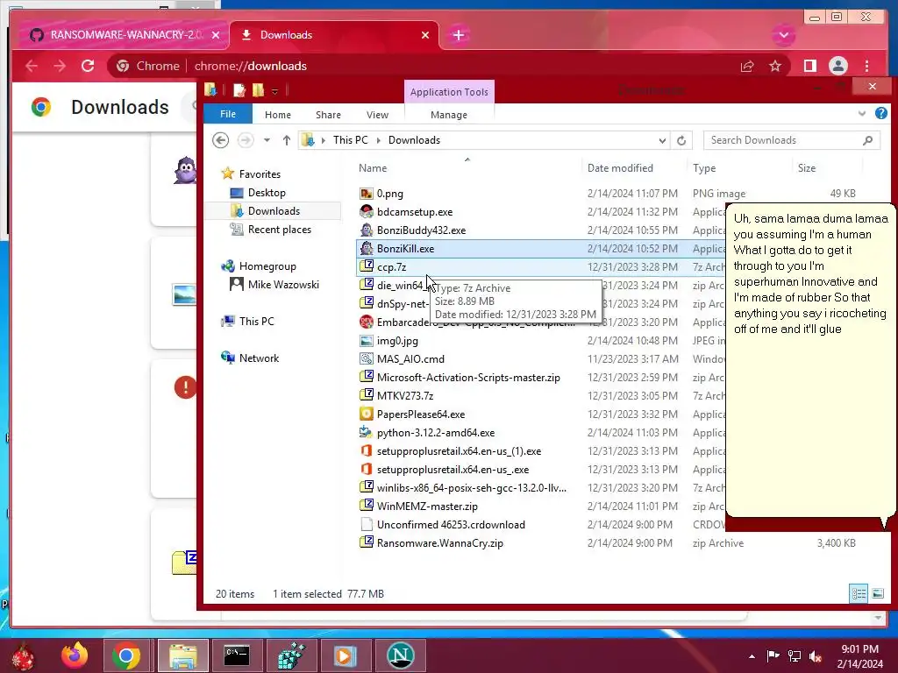Select the Ransomware.WannaCry.zip archive icon
898x673 pixels.
tap(367, 542)
